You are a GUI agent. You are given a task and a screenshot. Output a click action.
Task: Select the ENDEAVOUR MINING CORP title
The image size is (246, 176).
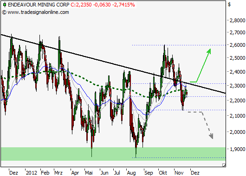(x=39, y=5)
